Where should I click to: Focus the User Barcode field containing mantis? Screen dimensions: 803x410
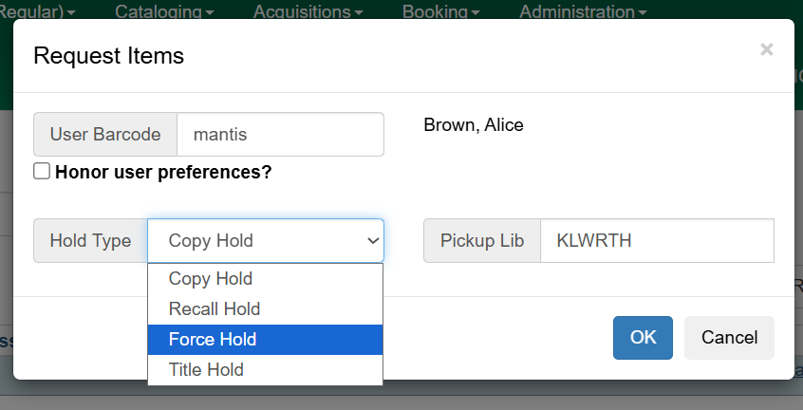[x=280, y=135]
